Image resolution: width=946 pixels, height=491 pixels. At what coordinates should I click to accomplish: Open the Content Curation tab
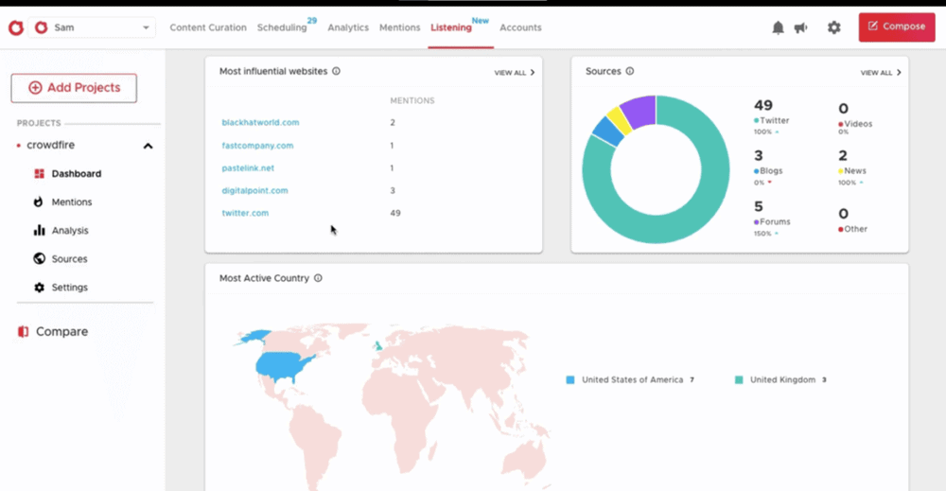pyautogui.click(x=208, y=27)
